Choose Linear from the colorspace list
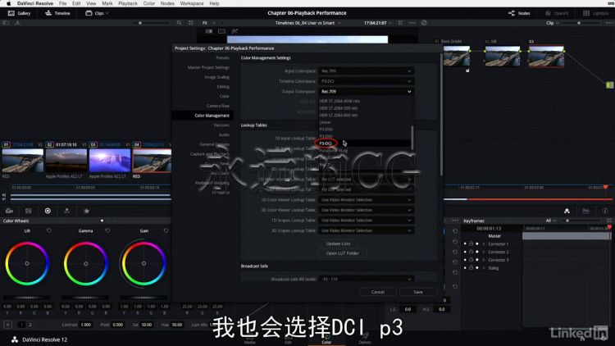The image size is (615, 346). click(325, 122)
